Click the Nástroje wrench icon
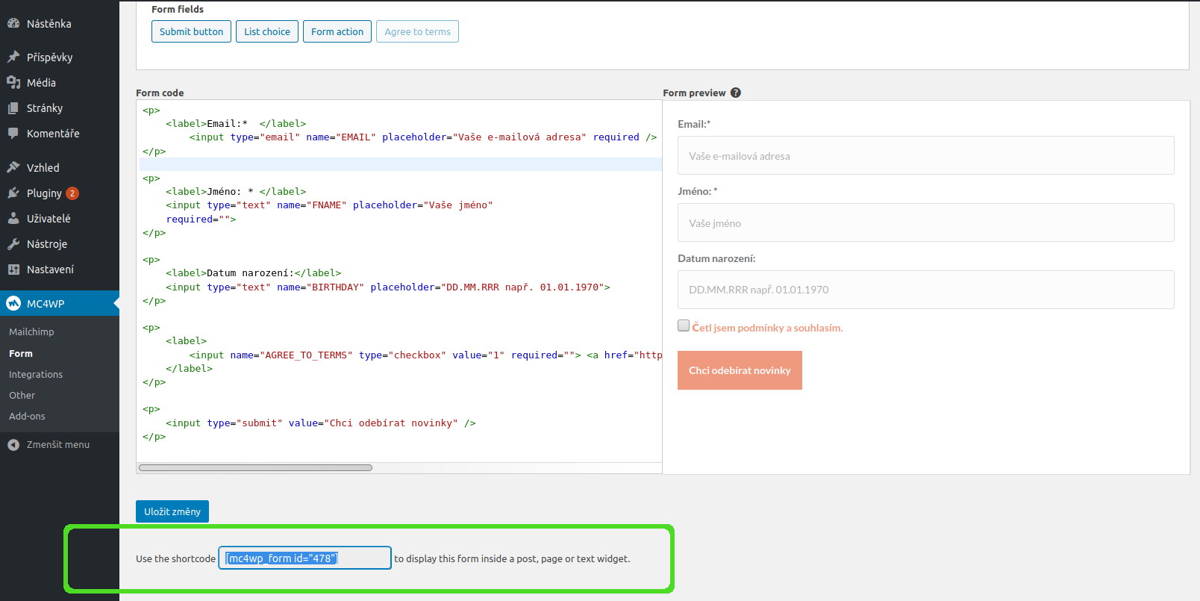This screenshot has height=601, width=1200. (x=13, y=243)
